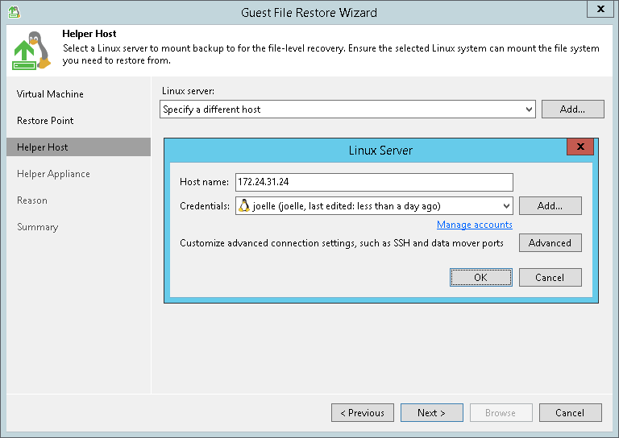This screenshot has width=619, height=438.
Task: Click the penguin icon beside joelle credentials
Action: (x=244, y=205)
